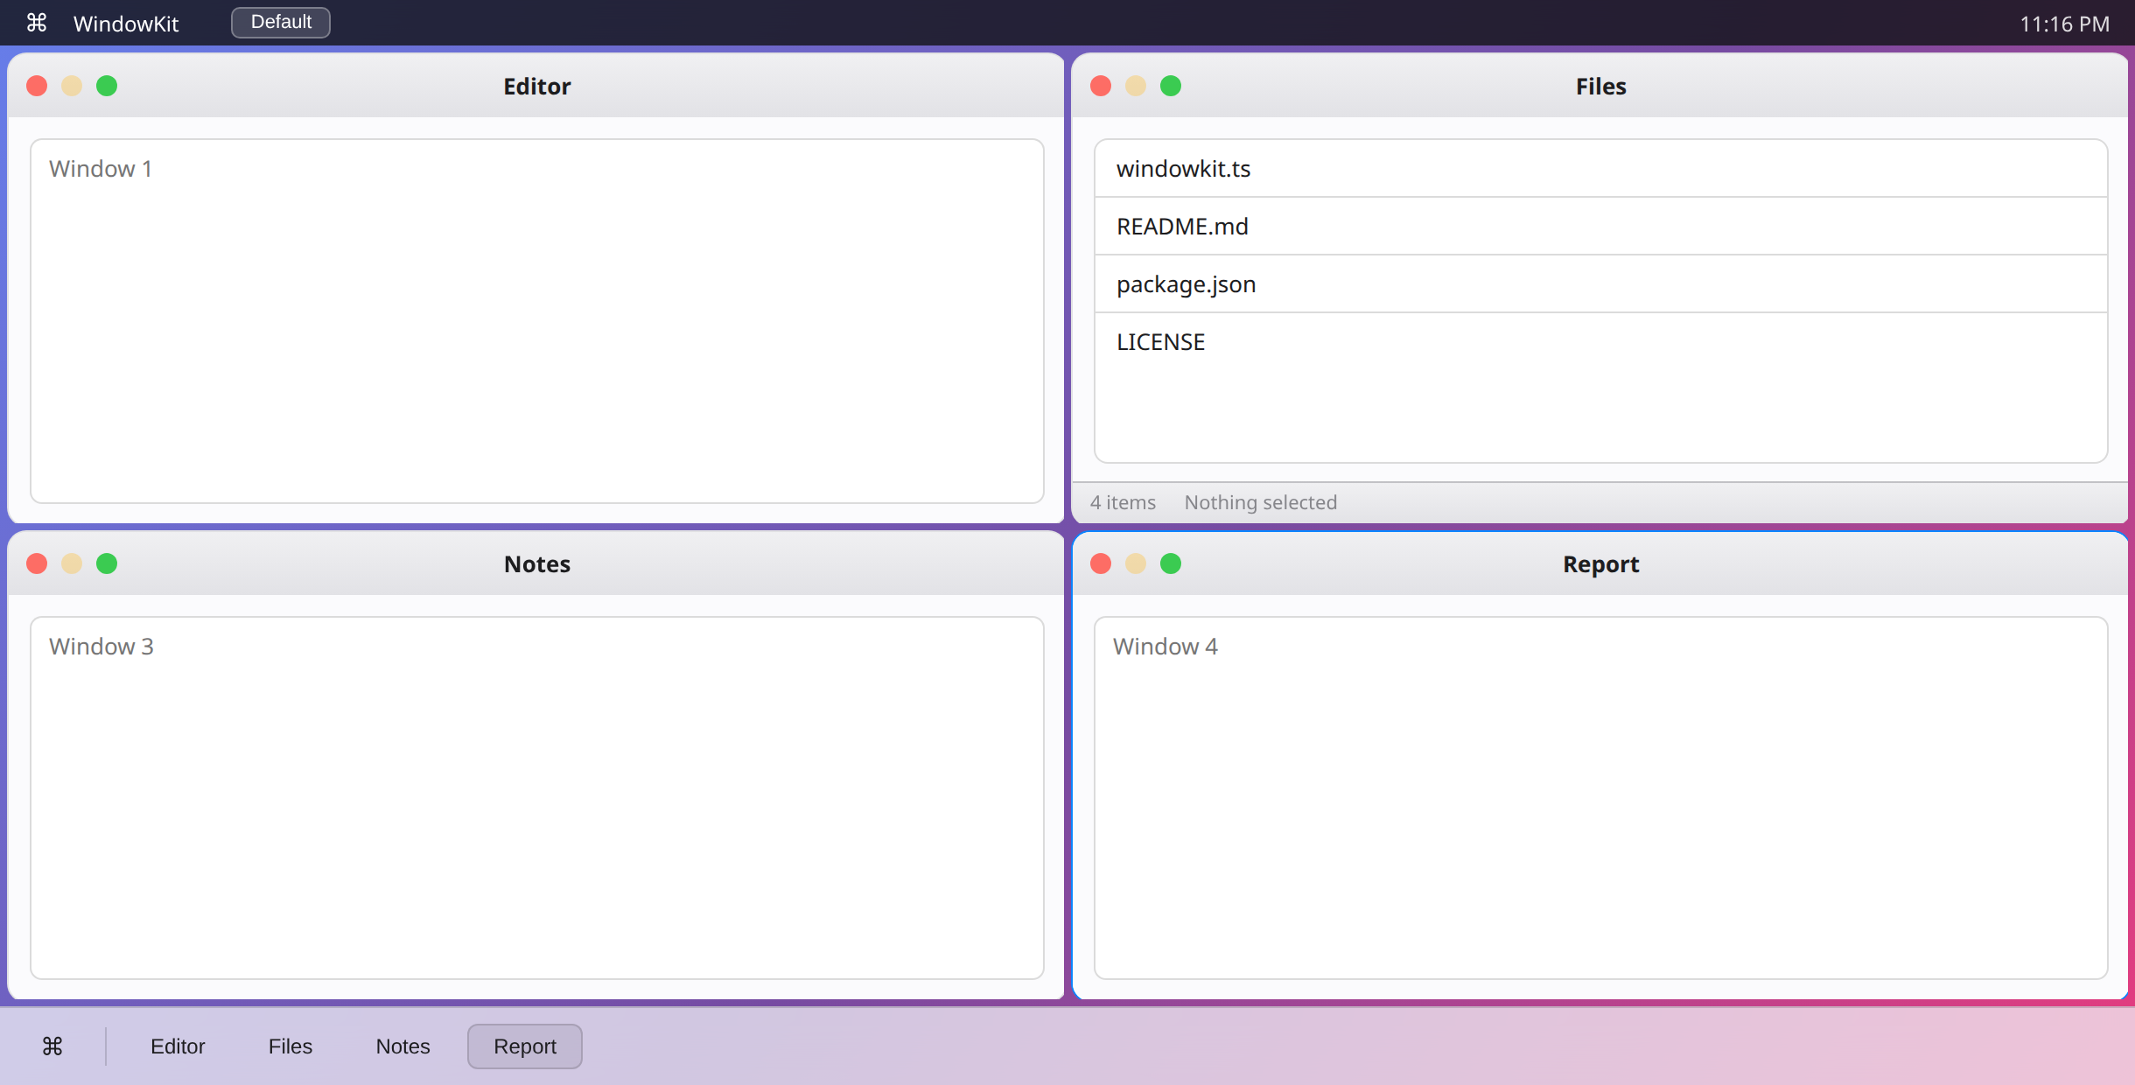Click the Notes window title bar
The width and height of the screenshot is (2135, 1085).
pyautogui.click(x=536, y=563)
